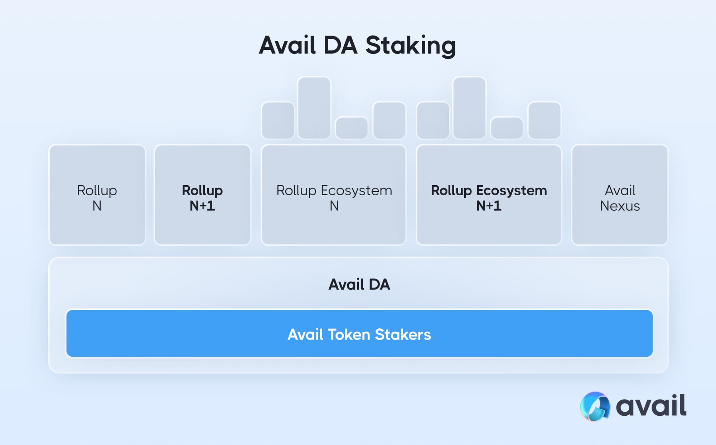Viewport: 716px width, 445px height.
Task: Click rightmost small block above Rollup Ecosystem N+1
Action: tap(544, 120)
